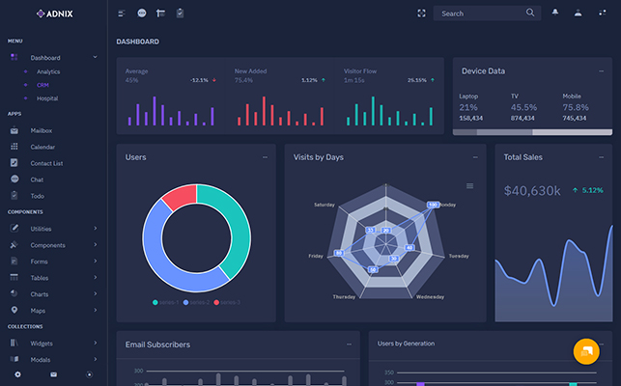Screen dimensions: 621x386
Task: Click the $40,630k total sales value
Action: (532, 191)
